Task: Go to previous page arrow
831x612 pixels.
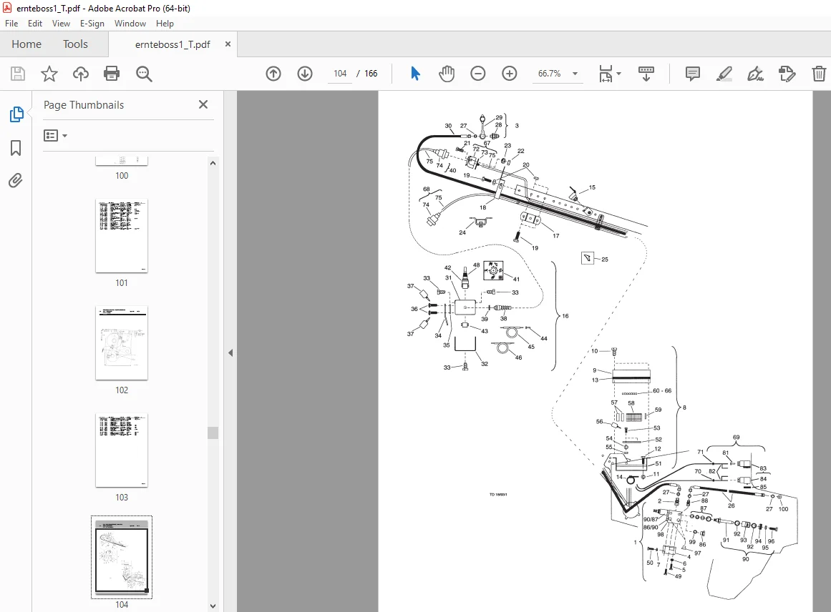Action: pos(273,74)
